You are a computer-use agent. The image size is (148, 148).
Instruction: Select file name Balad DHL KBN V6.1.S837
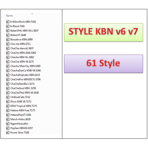point(24,31)
